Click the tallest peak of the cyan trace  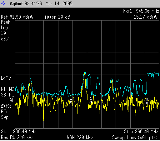[x=85, y=72]
